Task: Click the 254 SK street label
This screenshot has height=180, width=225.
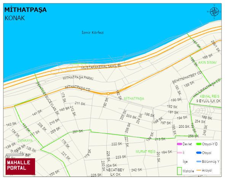Action: coord(200,121)
